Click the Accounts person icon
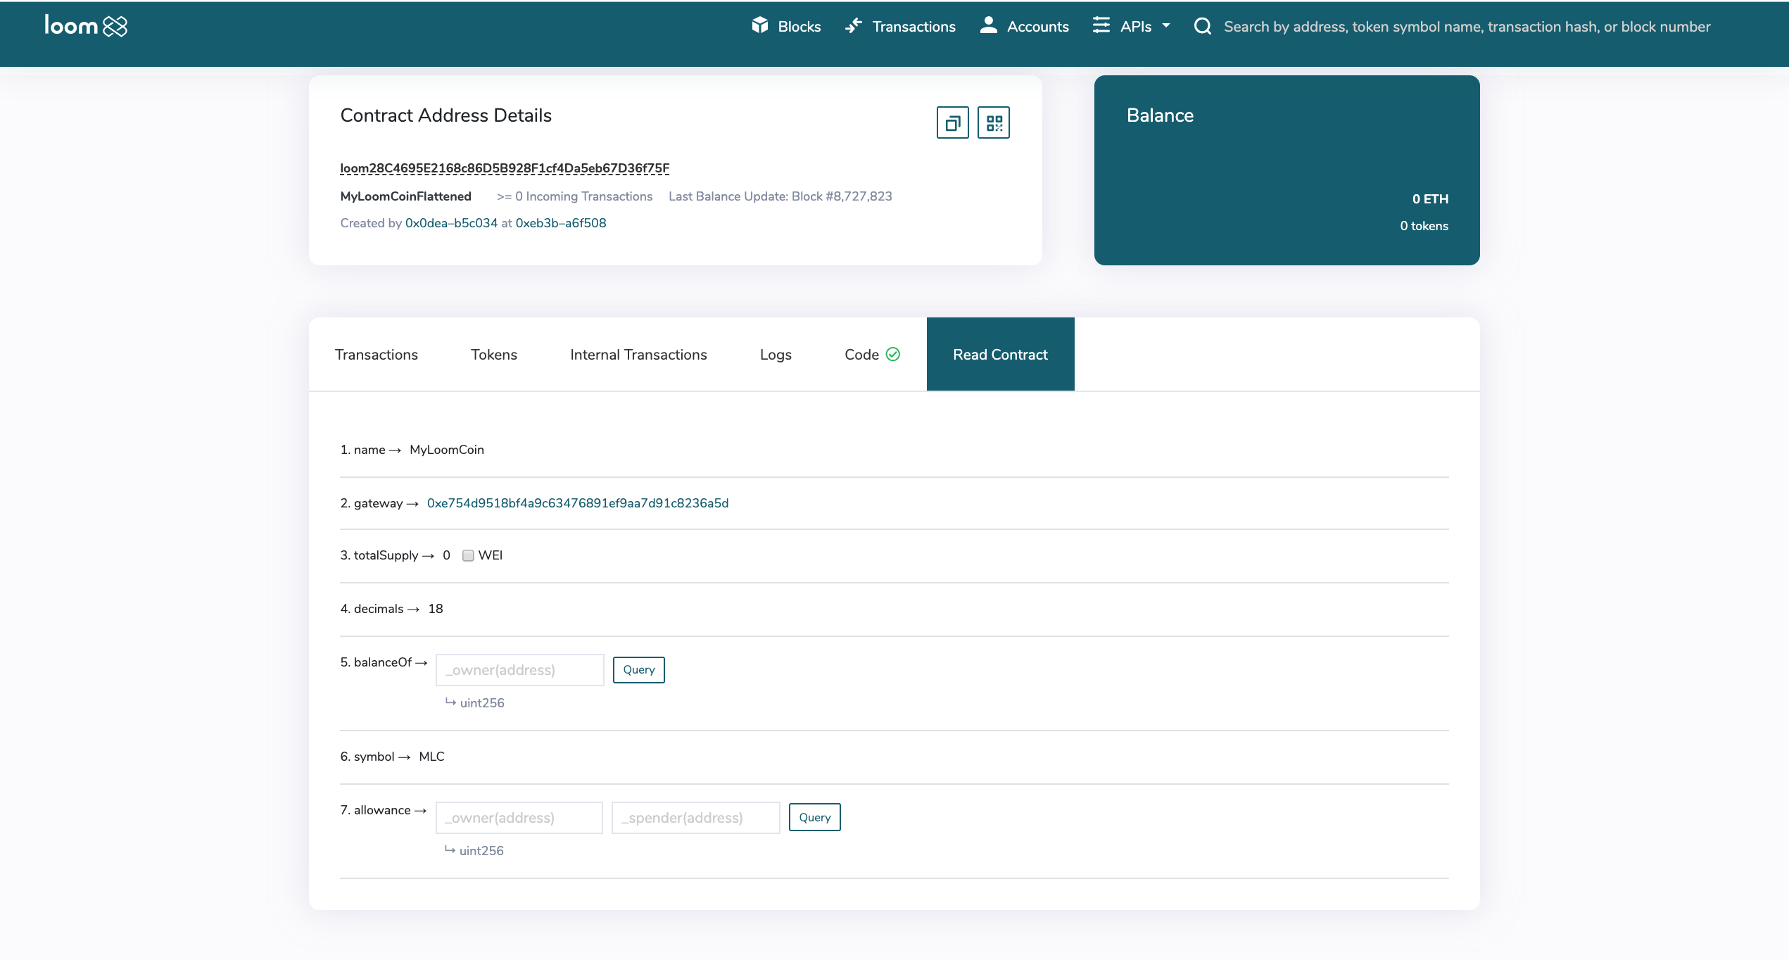Image resolution: width=1789 pixels, height=960 pixels. pyautogui.click(x=989, y=25)
